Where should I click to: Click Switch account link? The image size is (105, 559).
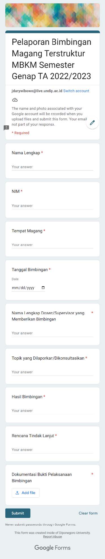[x=76, y=91]
